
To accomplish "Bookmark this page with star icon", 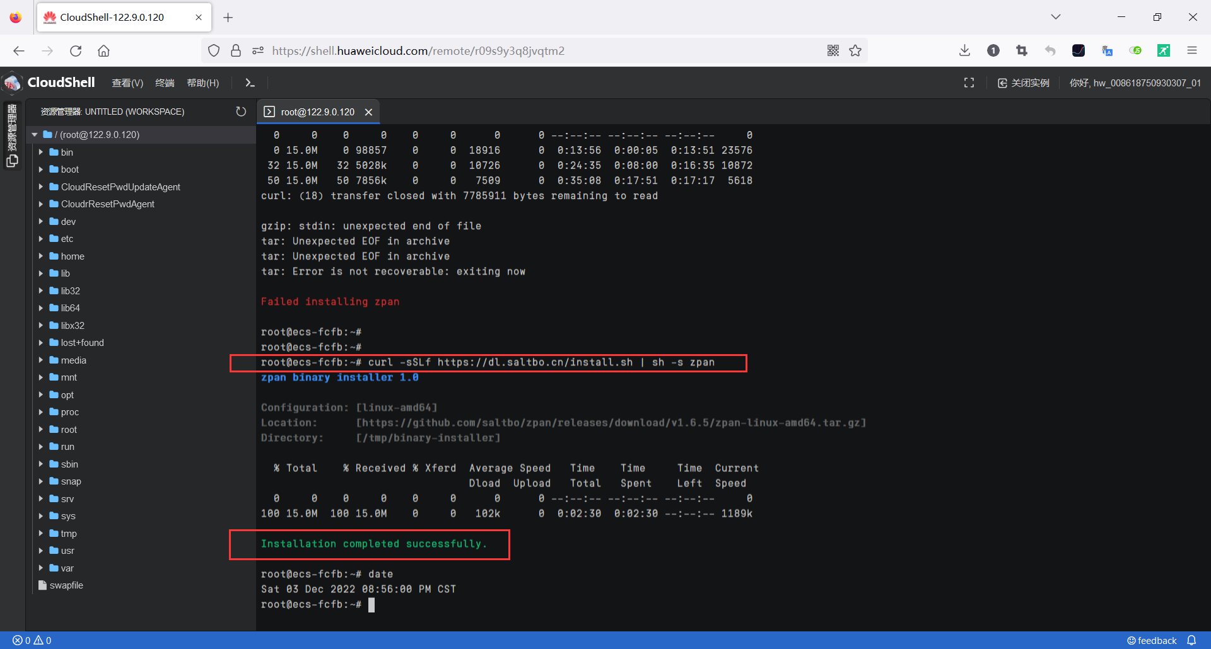I will [x=855, y=51].
